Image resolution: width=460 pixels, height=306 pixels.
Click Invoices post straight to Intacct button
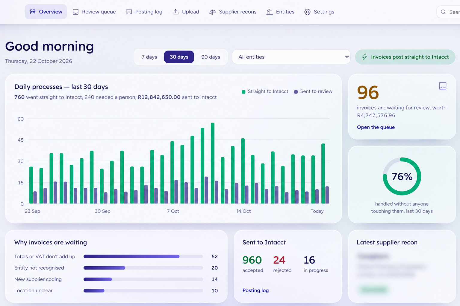click(405, 57)
